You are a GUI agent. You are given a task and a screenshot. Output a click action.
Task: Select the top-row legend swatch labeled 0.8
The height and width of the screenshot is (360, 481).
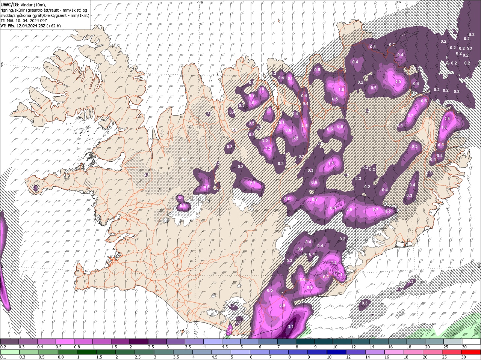[x=83, y=342]
